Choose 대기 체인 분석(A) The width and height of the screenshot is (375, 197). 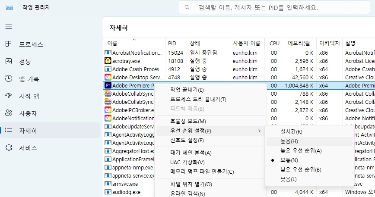[210, 153]
